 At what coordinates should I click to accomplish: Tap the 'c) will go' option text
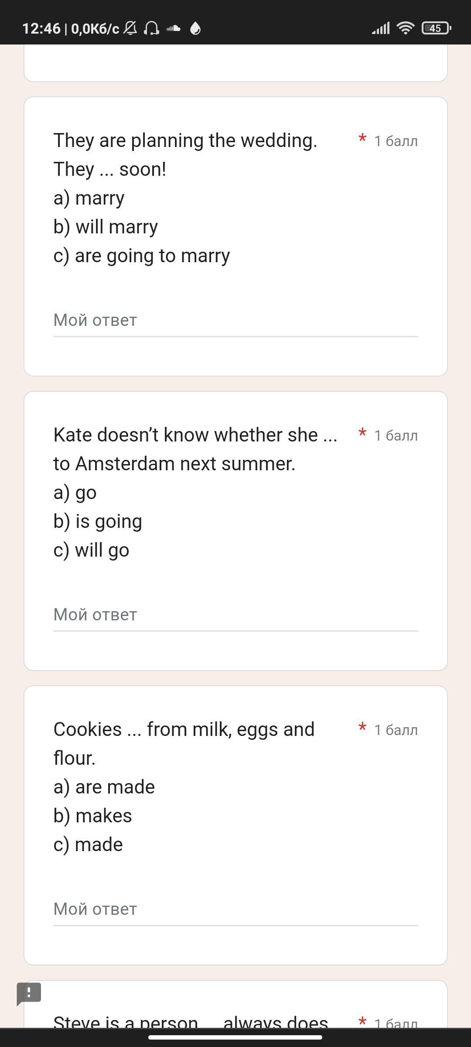[x=92, y=551]
